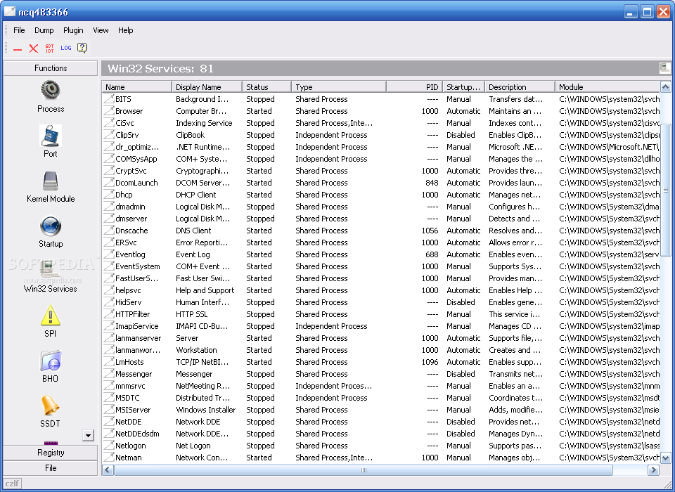
Task: Switch to the File panel at bottom
Action: [51, 468]
